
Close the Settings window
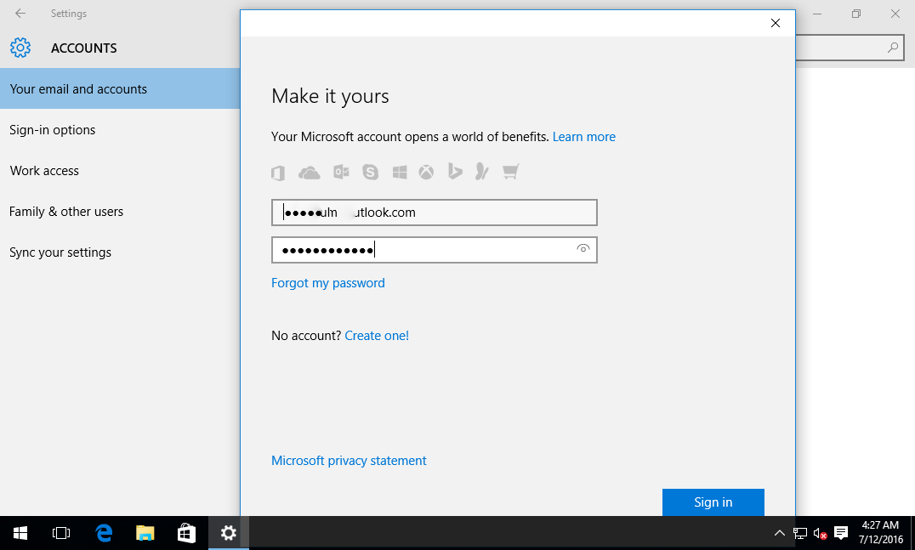click(895, 14)
